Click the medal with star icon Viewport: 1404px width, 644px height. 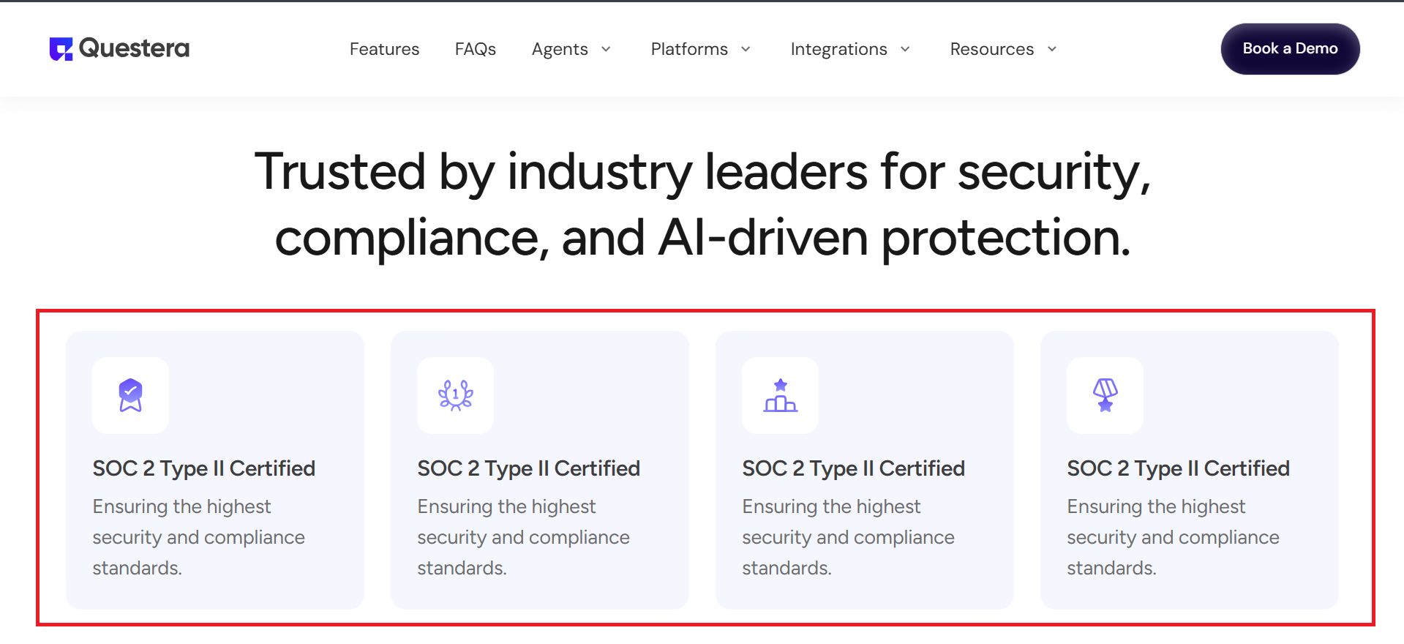pyautogui.click(x=1105, y=395)
